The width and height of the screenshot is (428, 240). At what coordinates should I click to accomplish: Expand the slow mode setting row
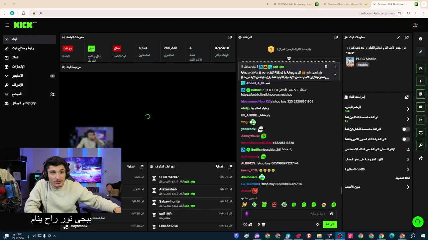377,109
